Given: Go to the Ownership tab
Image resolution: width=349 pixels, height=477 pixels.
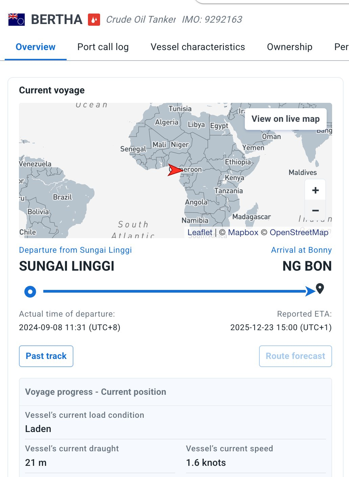Looking at the screenshot, I should pos(289,47).
